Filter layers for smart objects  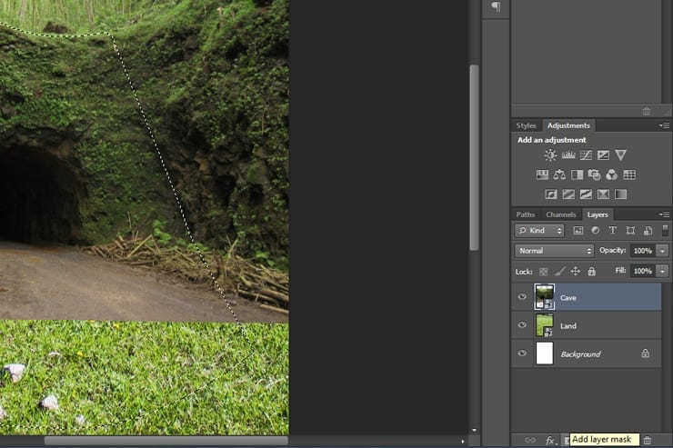(x=648, y=231)
